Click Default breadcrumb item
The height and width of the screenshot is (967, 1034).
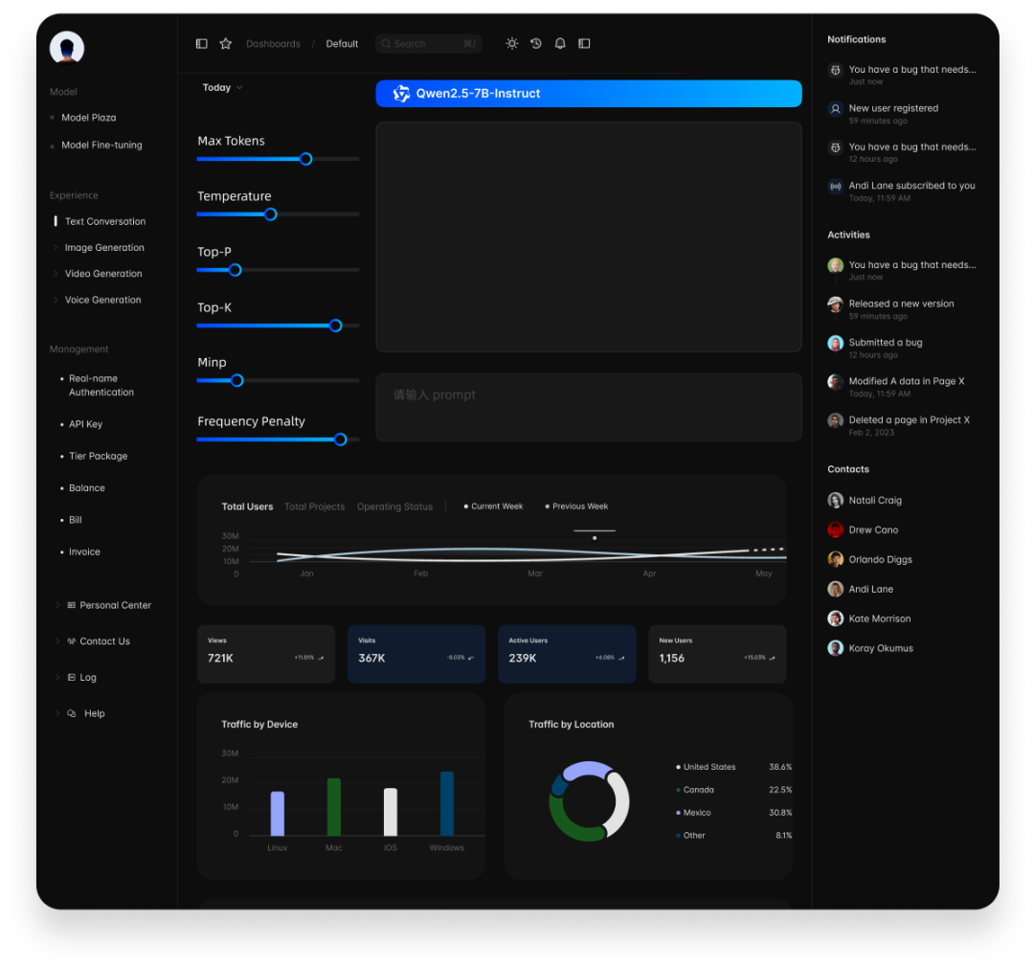(x=342, y=43)
